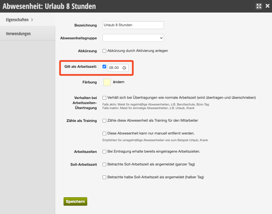Check the Verhält sich bei Übertragungen checkbox
The width and height of the screenshot is (272, 214).
[104, 98]
